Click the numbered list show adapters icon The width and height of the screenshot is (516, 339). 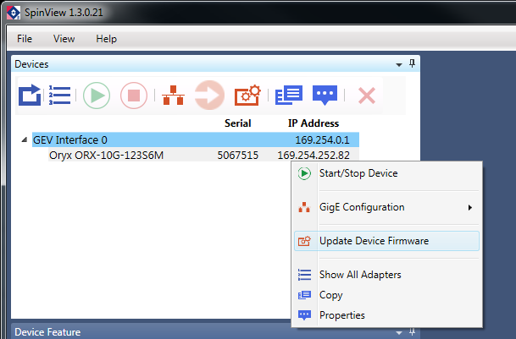click(59, 96)
